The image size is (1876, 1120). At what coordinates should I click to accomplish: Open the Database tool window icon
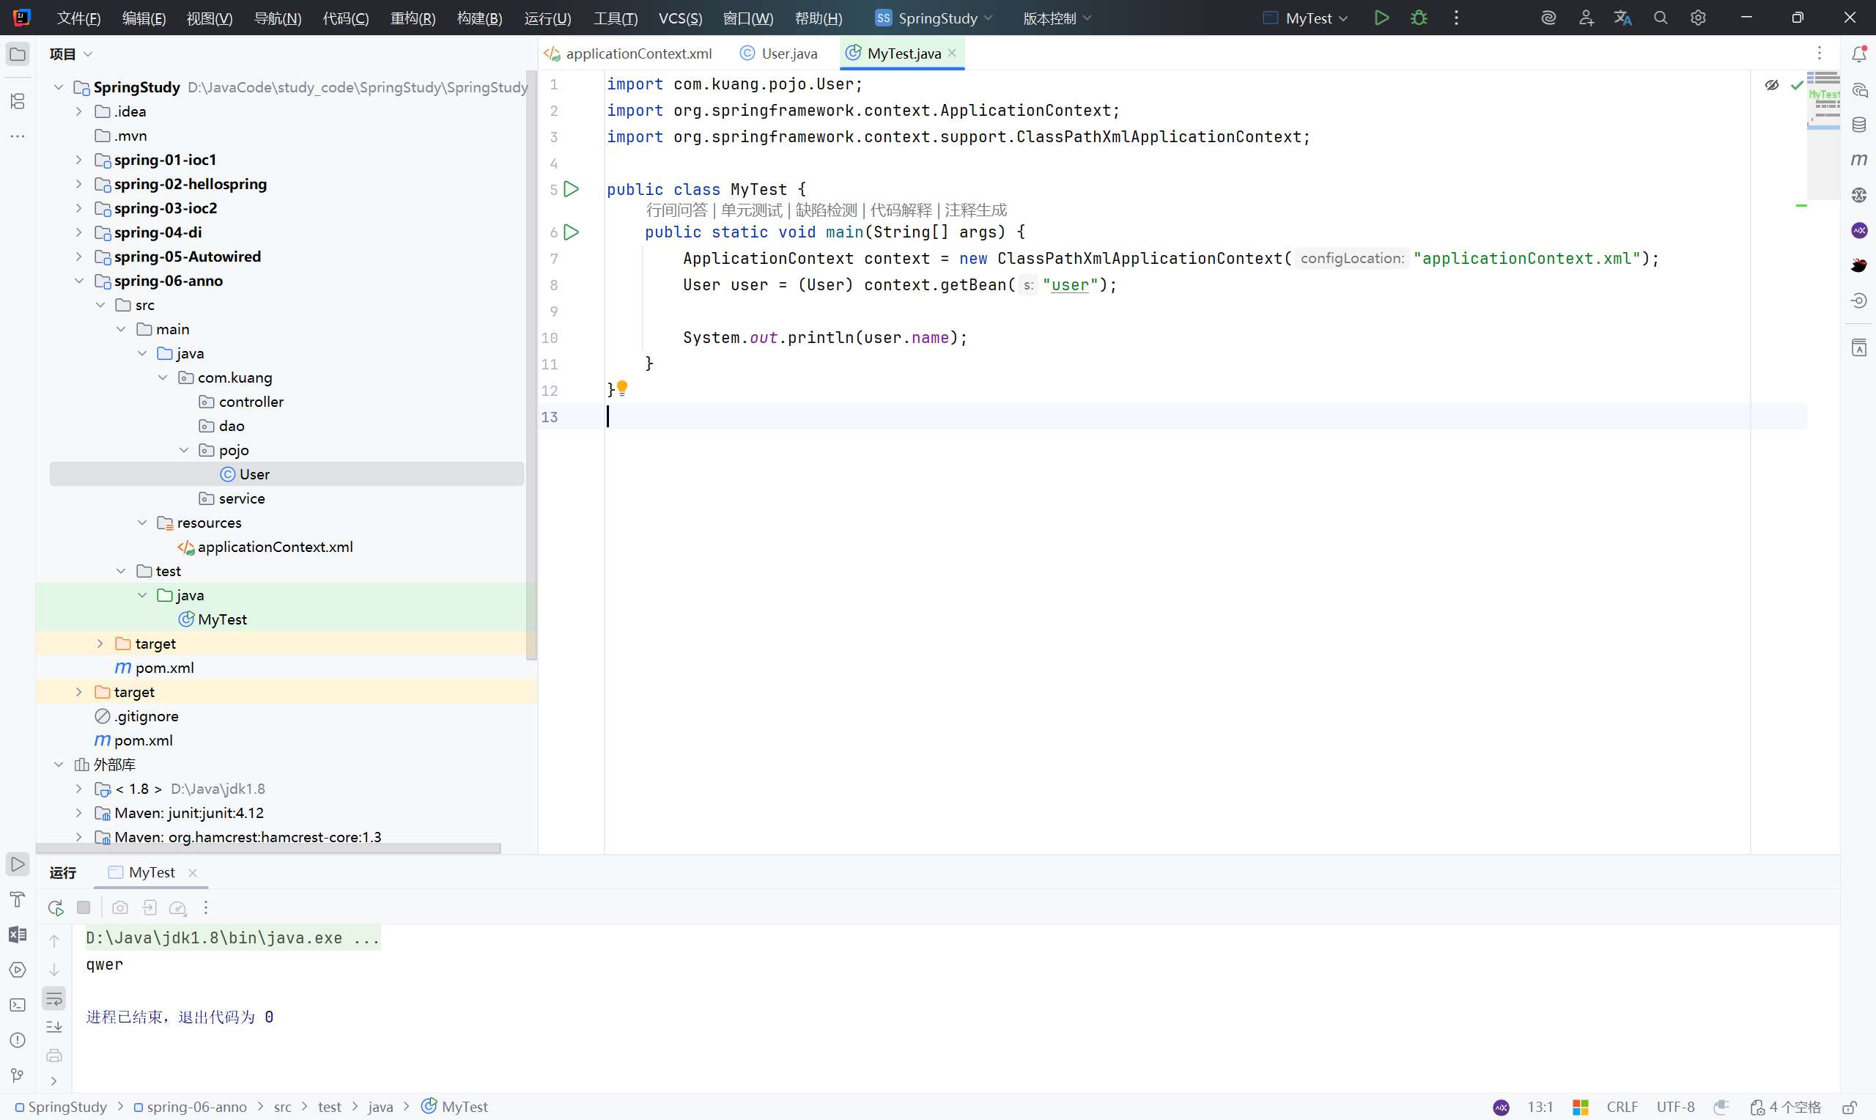[1858, 125]
